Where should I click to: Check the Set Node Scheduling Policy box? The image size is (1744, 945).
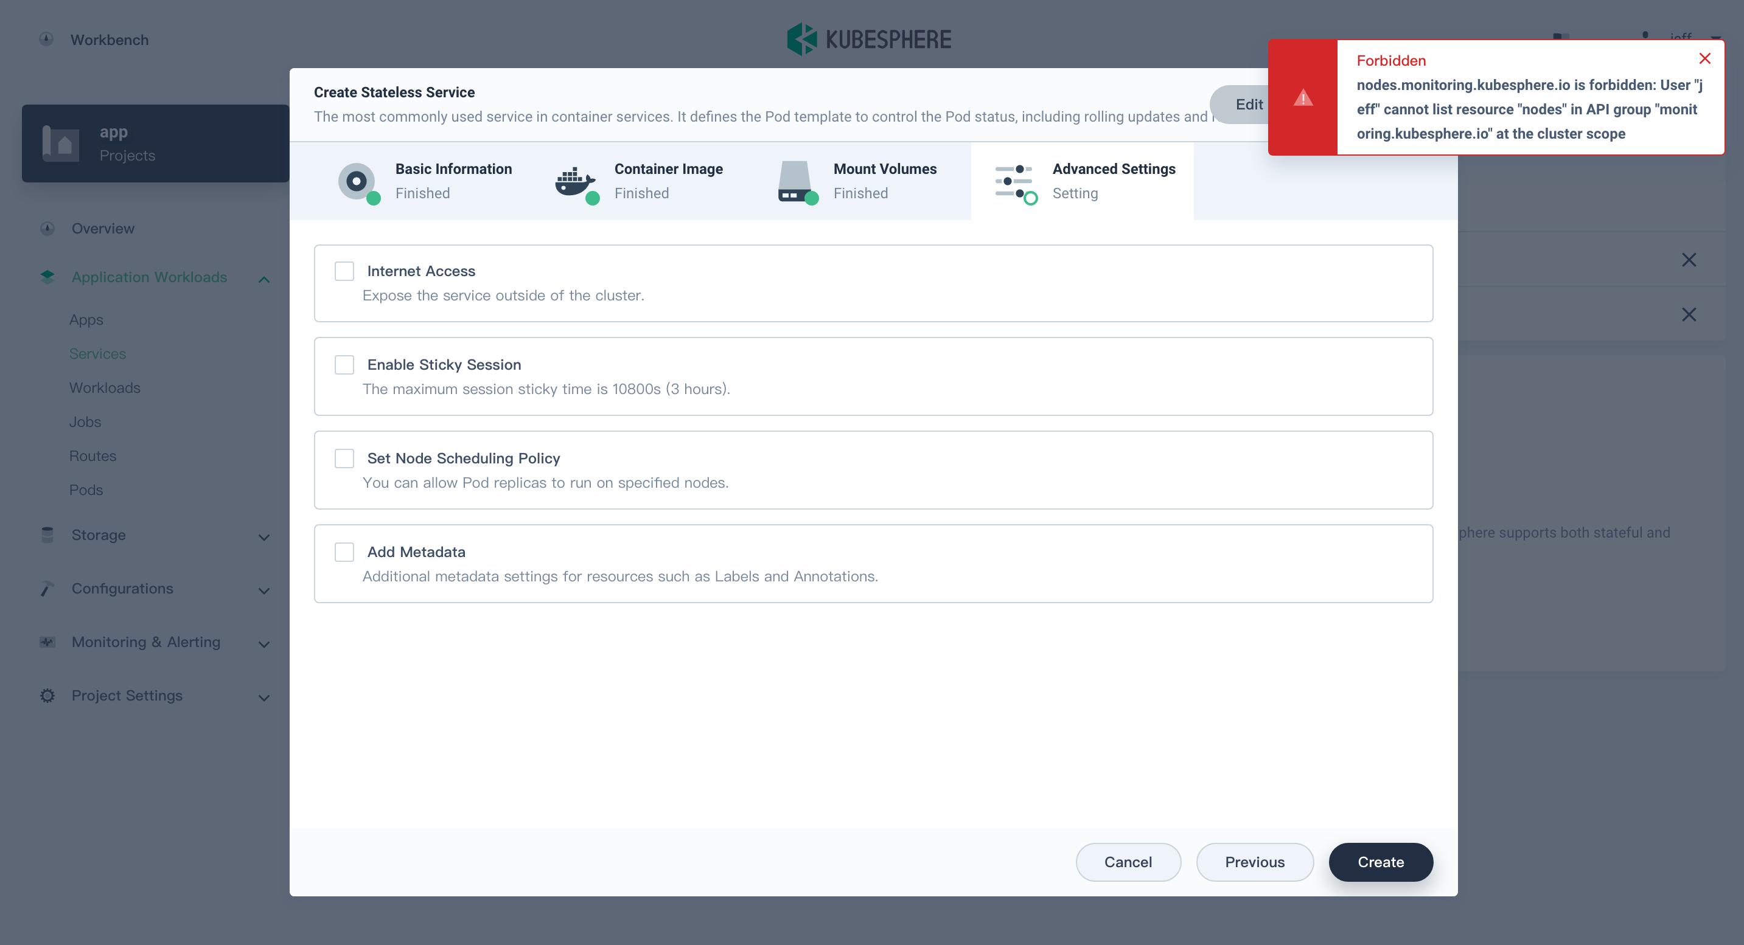point(344,458)
